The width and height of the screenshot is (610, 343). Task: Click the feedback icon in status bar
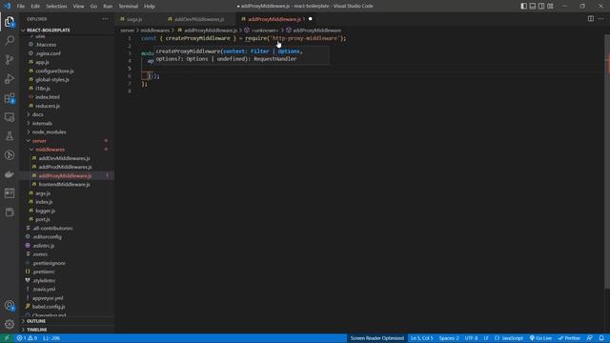tap(590, 338)
